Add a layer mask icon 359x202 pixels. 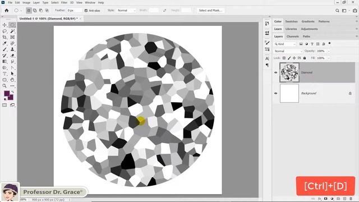point(326,199)
